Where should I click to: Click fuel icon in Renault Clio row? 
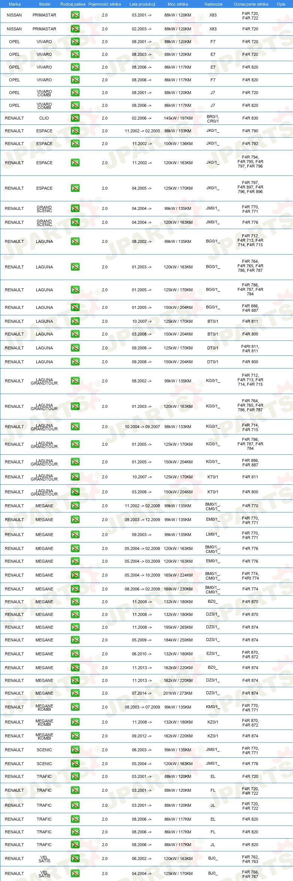[x=75, y=118]
